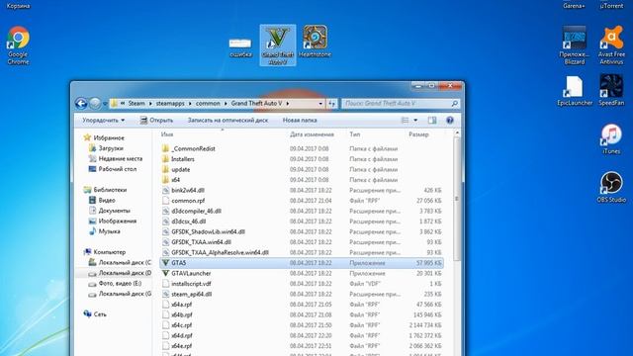Select the _CommonRedist folder
This screenshot has width=633, height=356.
click(189, 148)
